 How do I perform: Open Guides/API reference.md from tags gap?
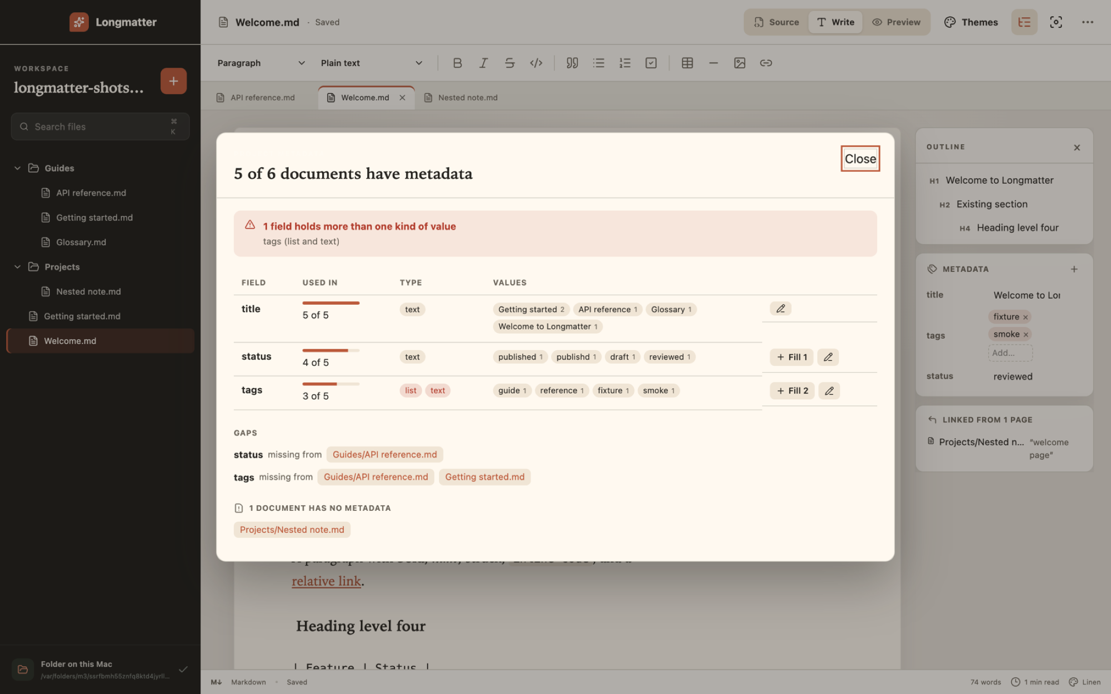[x=376, y=477]
